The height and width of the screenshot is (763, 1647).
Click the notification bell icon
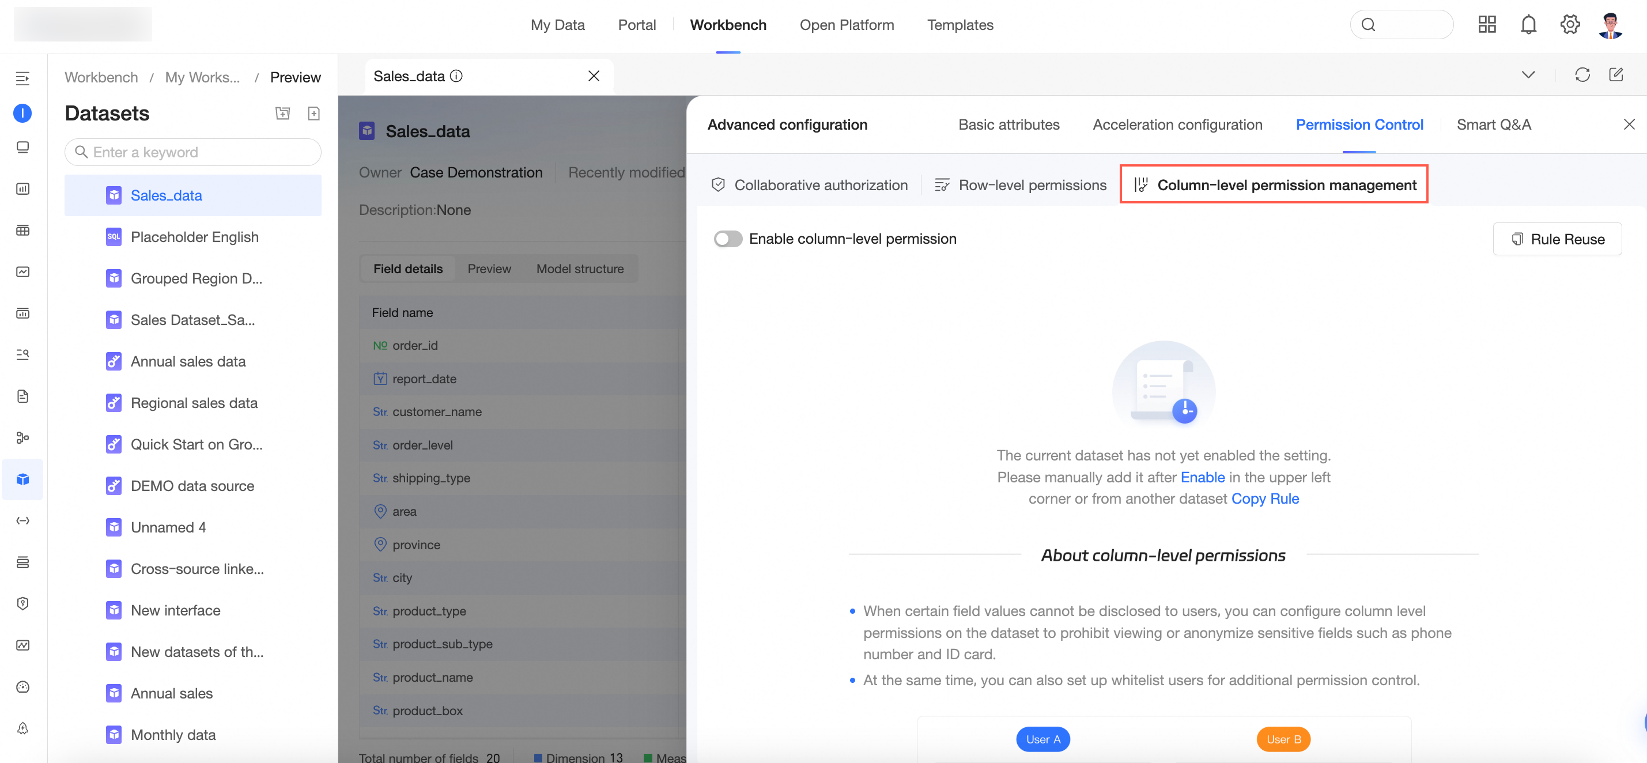1528,25
